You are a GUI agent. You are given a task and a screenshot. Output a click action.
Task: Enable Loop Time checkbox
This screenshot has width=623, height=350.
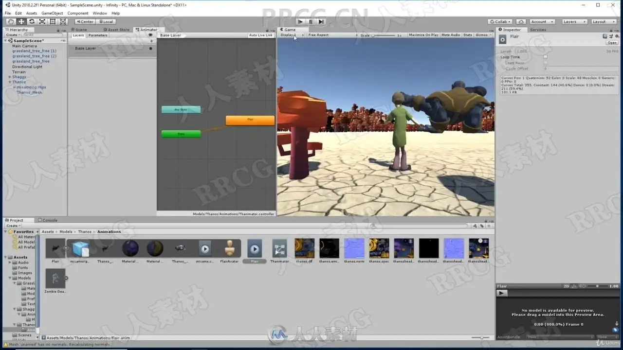point(545,57)
